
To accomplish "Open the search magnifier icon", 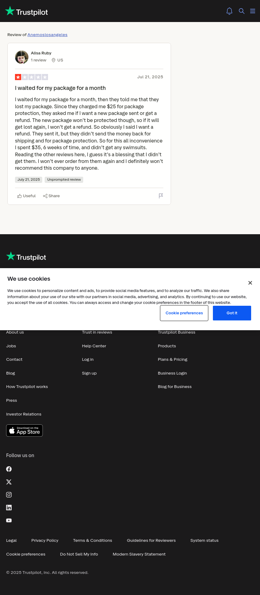I will pyautogui.click(x=242, y=11).
